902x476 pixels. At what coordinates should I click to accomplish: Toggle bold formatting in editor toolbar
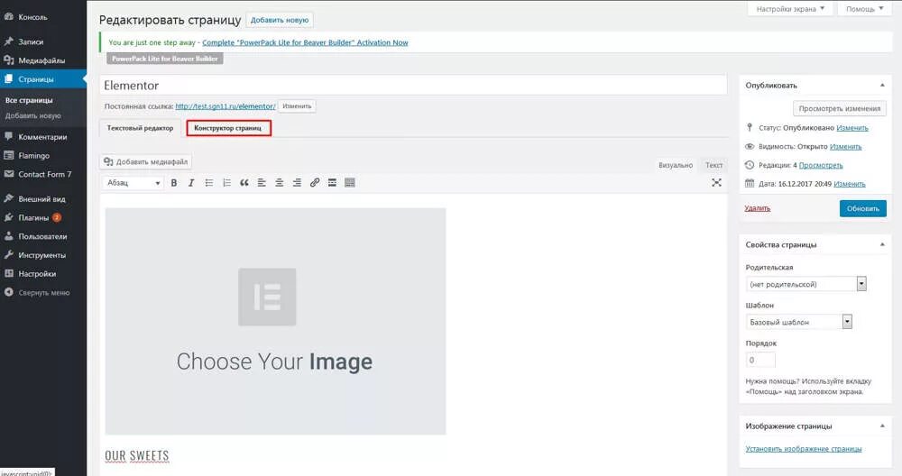click(174, 183)
